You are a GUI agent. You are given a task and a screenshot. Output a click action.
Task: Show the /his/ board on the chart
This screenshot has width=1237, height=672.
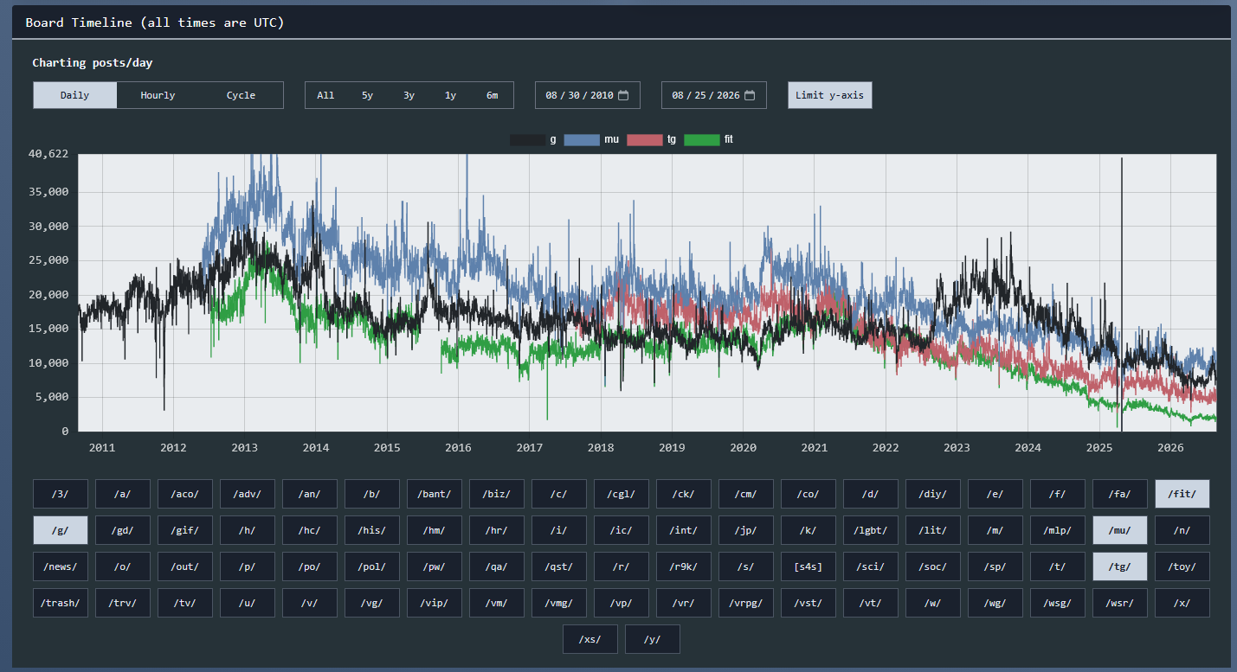click(371, 530)
